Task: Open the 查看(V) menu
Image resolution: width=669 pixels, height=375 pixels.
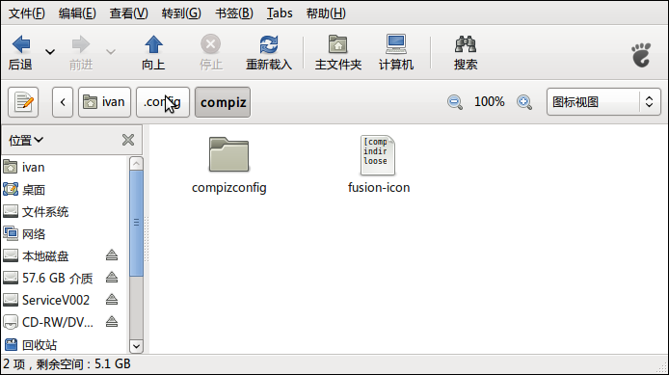Action: 128,13
